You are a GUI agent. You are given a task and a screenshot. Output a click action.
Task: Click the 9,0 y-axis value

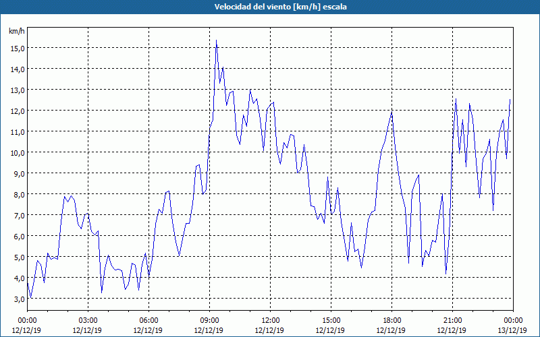[19, 174]
